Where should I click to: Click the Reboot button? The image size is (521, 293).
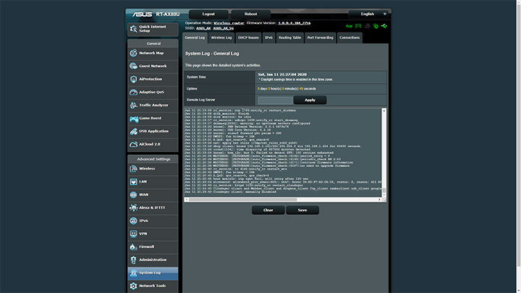tap(250, 14)
